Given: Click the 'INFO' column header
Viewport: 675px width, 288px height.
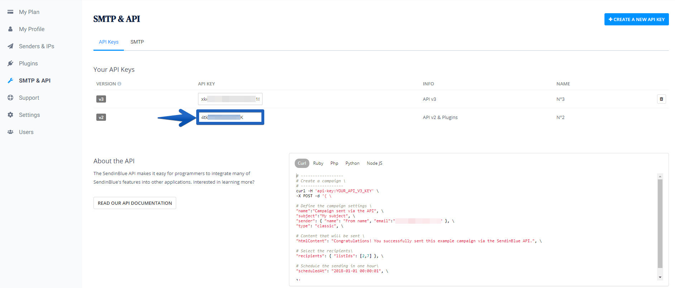Looking at the screenshot, I should 428,84.
